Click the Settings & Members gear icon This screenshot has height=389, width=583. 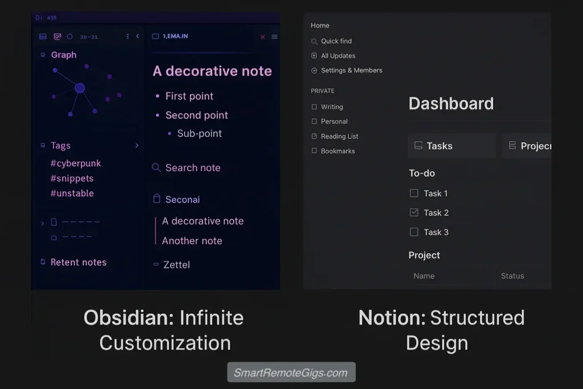point(314,71)
